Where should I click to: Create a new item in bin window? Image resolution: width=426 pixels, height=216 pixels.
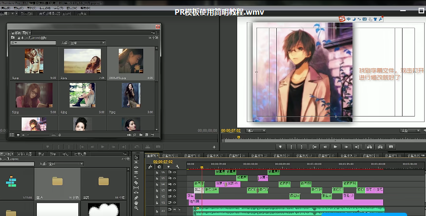click(x=147, y=135)
